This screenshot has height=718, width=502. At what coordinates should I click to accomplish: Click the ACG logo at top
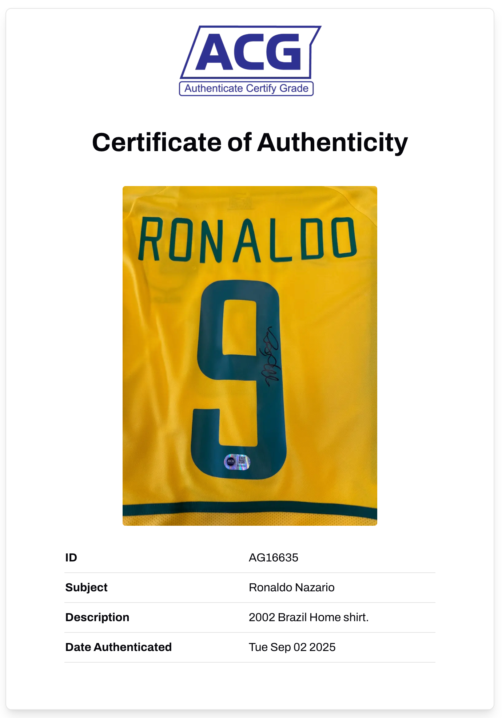[x=250, y=52]
